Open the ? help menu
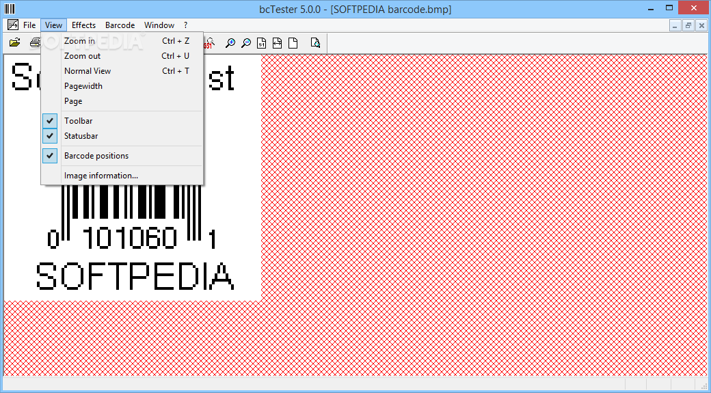The height and width of the screenshot is (393, 711). coord(185,25)
